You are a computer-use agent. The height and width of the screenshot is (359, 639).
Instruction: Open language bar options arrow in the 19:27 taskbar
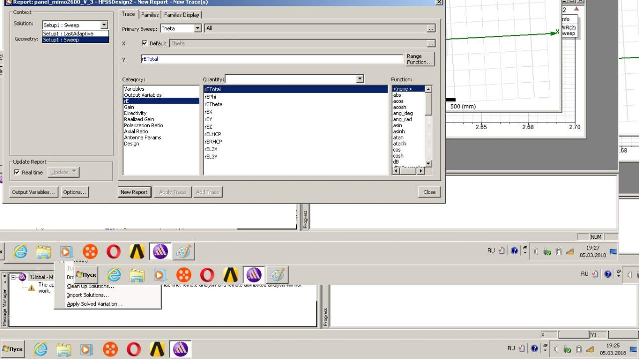(x=525, y=253)
